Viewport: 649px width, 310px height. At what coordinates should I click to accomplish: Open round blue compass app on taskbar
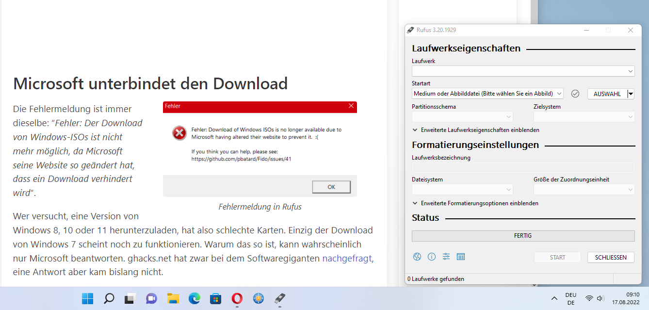point(259,298)
